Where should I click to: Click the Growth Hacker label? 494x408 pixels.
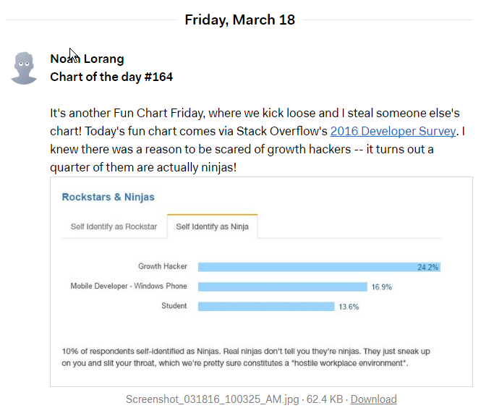pos(163,266)
